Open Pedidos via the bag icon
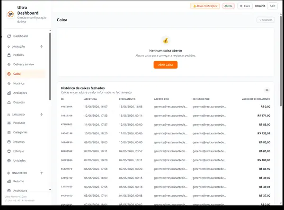 pos(9,55)
